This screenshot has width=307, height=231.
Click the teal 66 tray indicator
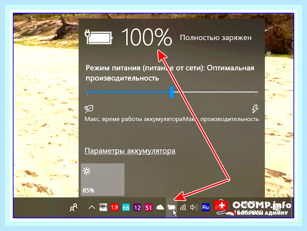(126, 207)
